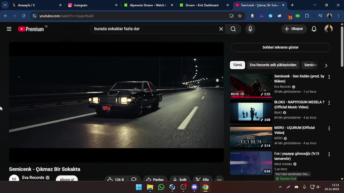The height and width of the screenshot is (193, 344).
Task: Install app icon in address bar
Action: click(232, 16)
